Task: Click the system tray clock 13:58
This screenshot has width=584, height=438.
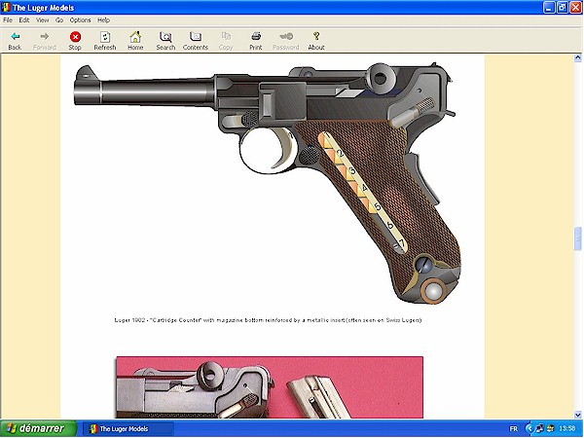Action: coord(567,428)
